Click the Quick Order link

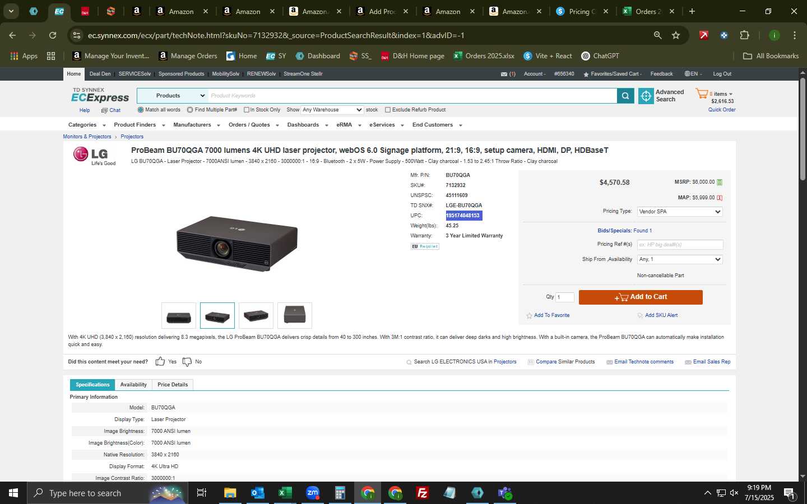[x=722, y=110]
